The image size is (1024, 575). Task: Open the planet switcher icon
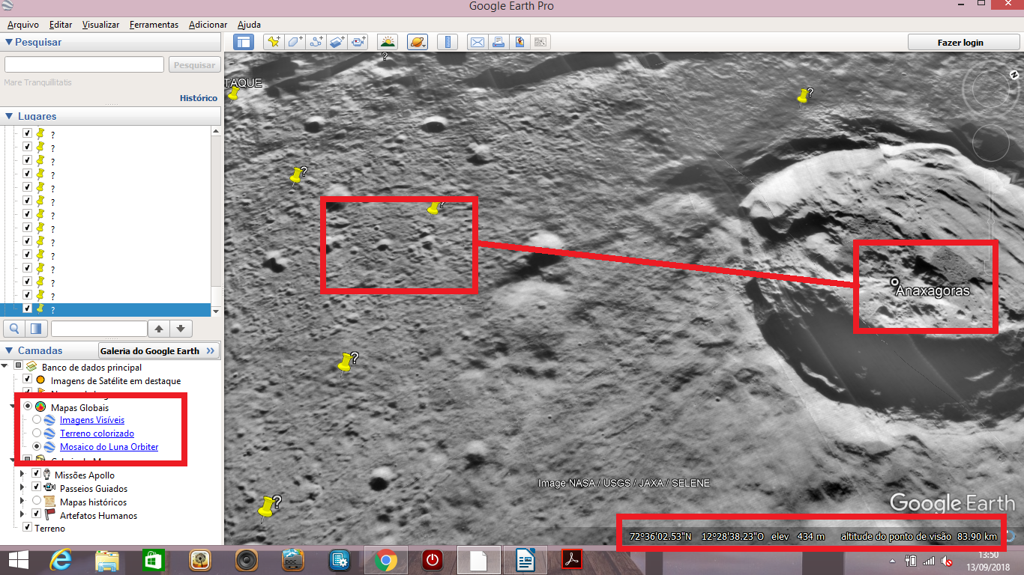(x=418, y=42)
